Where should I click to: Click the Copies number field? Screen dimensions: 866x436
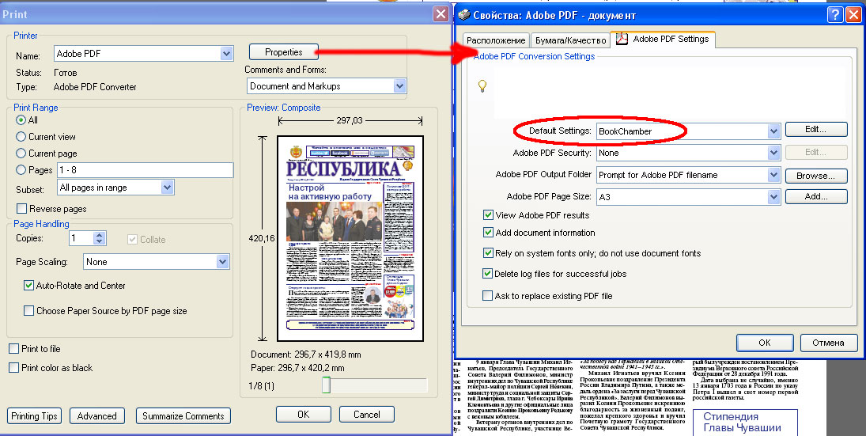[81, 238]
